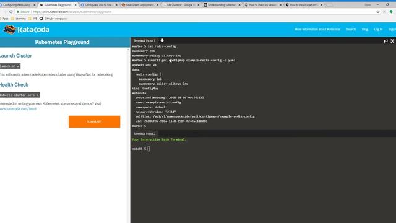Click the Log In header link

pos(378,29)
